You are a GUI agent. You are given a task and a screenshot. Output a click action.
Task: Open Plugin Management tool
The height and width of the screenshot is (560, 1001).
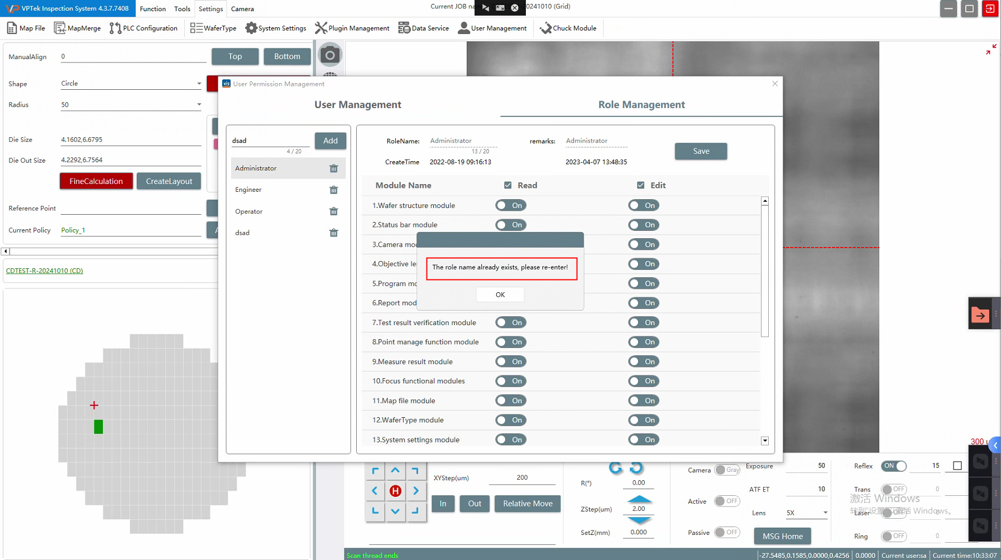[352, 28]
